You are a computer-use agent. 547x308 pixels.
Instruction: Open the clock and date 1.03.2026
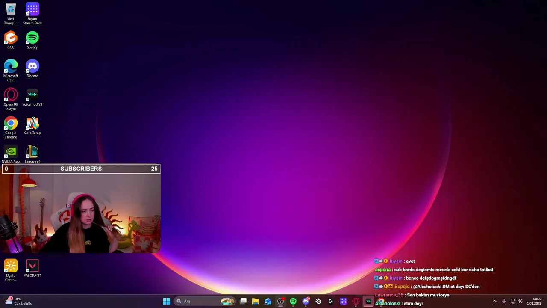click(535, 301)
